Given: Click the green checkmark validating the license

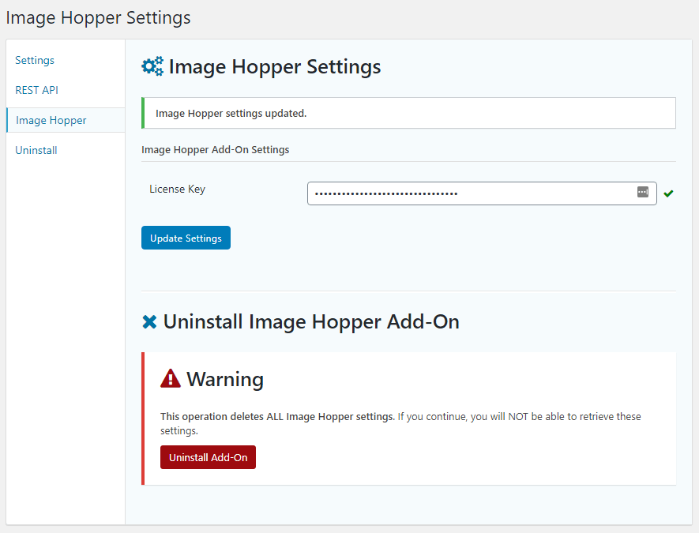Looking at the screenshot, I should (669, 193).
